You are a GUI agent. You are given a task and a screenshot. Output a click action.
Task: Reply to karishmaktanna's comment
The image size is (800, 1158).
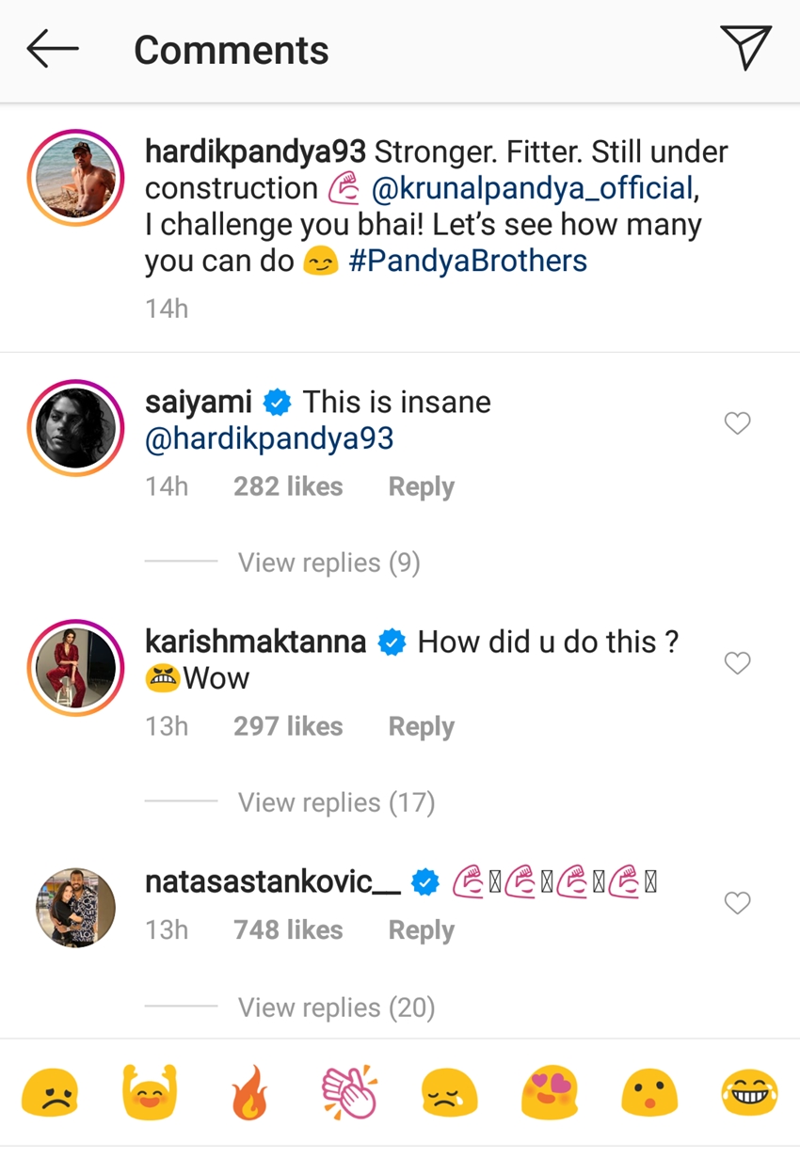(x=421, y=726)
